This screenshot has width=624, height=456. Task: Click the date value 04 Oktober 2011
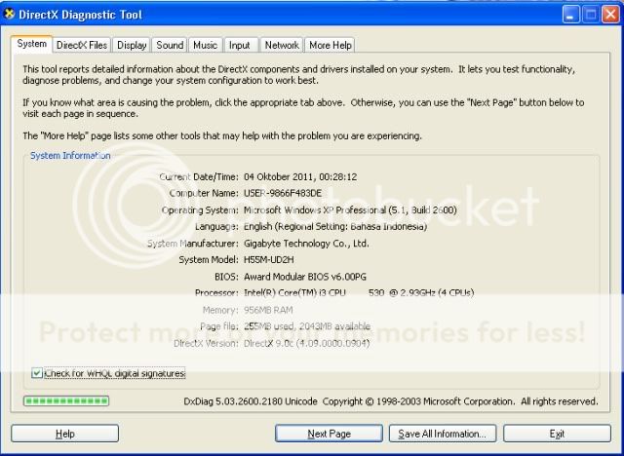300,177
